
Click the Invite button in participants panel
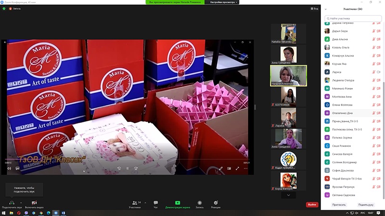point(339,205)
